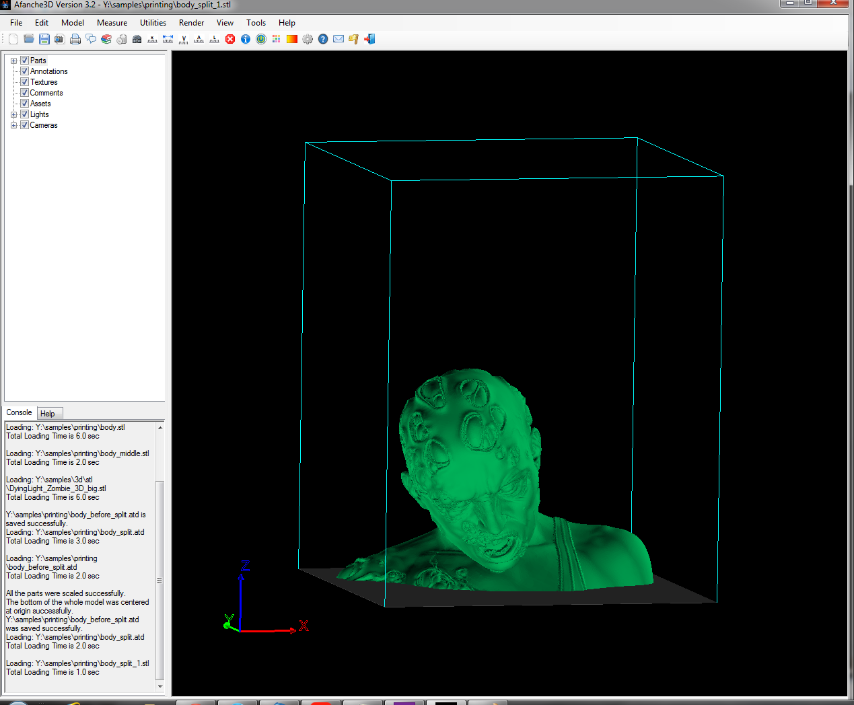
Task: Click the New file icon in toolbar
Action: (13, 39)
